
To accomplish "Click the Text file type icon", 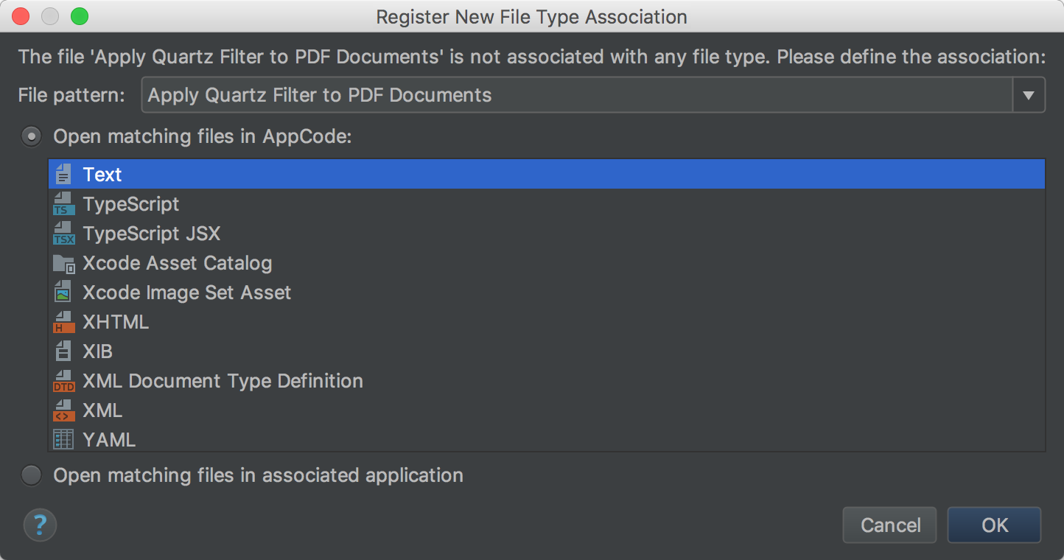I will click(x=64, y=175).
